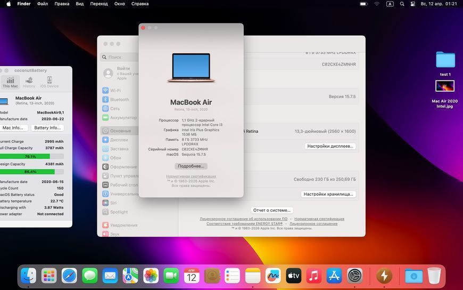463x290 pixels.
Task: Open Calendar app in Dock
Action: [x=192, y=276]
